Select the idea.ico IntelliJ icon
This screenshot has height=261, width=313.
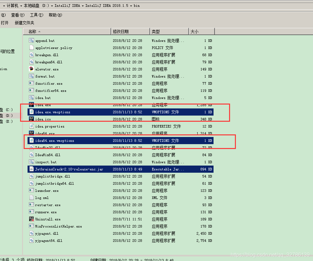point(31,119)
